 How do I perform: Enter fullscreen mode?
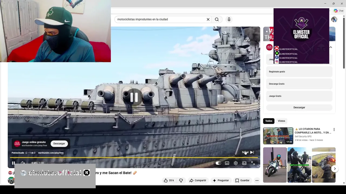click(253, 163)
